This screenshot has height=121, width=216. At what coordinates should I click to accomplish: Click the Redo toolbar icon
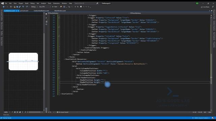[x=27, y=7]
